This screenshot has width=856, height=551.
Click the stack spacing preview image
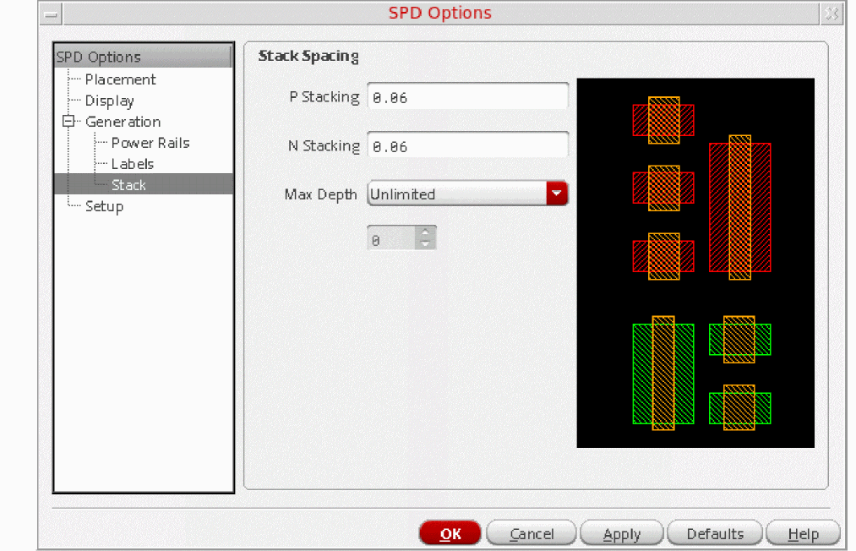pos(695,263)
